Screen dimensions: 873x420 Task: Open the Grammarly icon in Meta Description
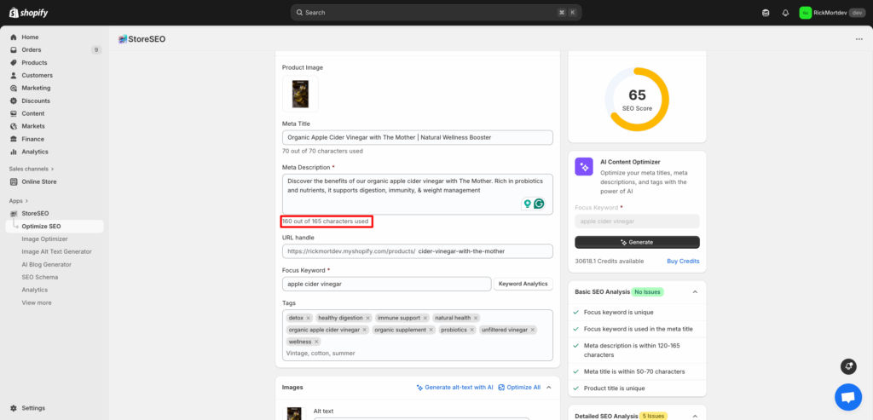[x=539, y=204]
